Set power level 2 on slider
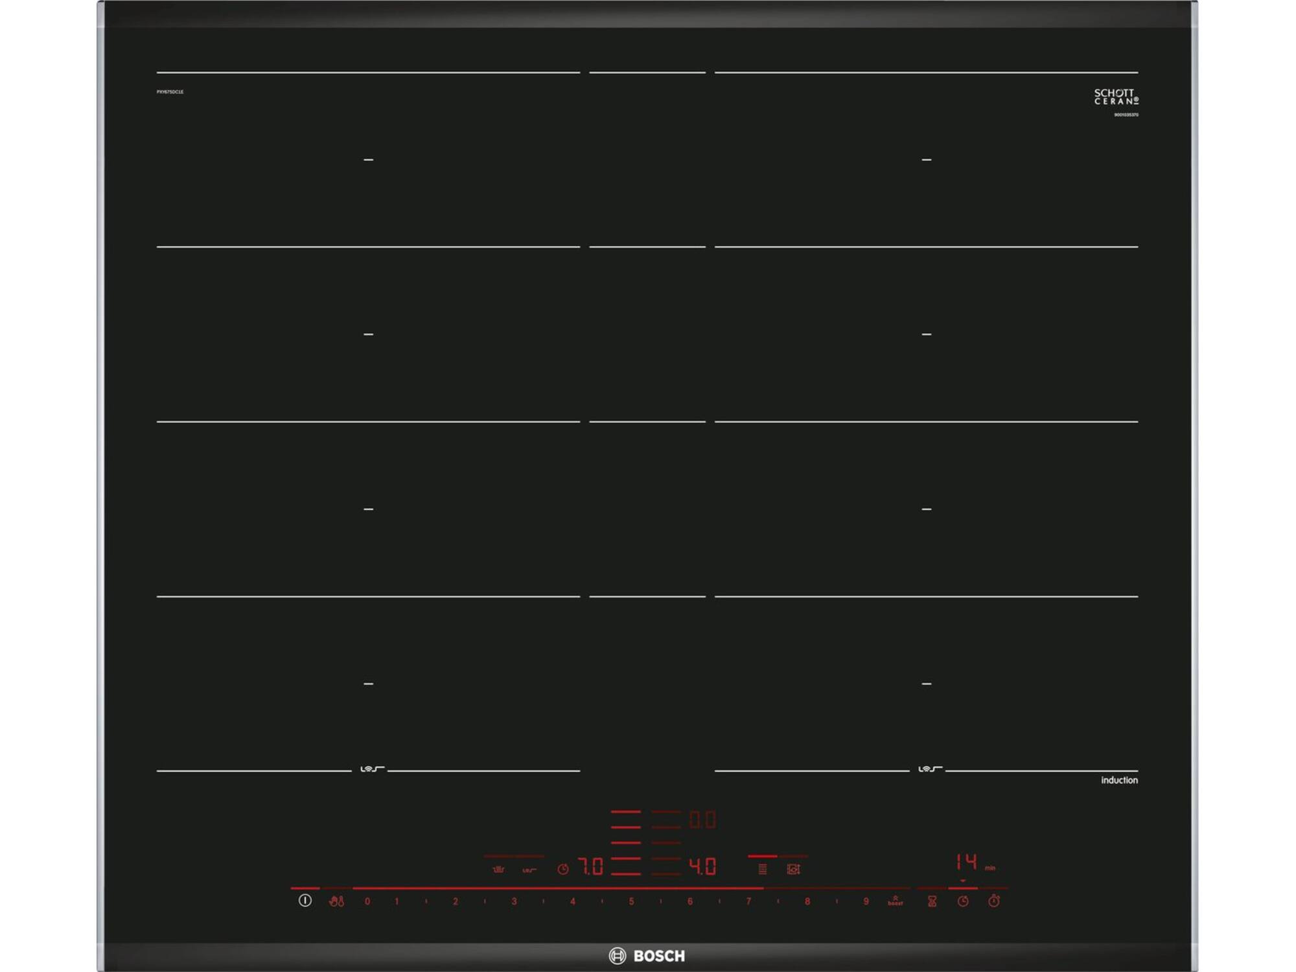 (456, 901)
